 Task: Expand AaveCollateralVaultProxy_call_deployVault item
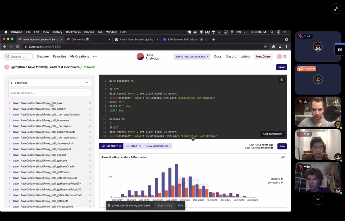pos(10,149)
